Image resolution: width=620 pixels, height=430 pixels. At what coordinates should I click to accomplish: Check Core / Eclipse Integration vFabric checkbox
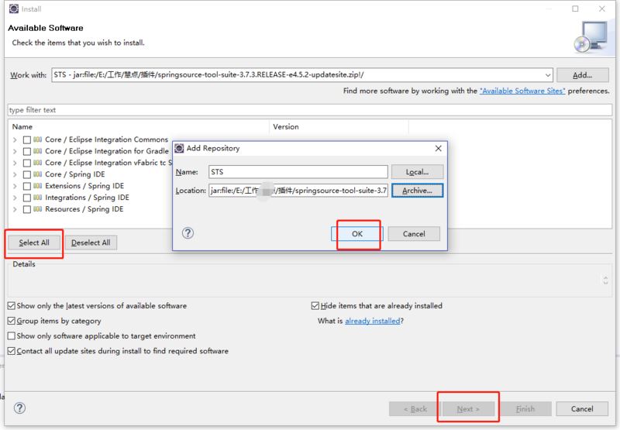pos(27,163)
